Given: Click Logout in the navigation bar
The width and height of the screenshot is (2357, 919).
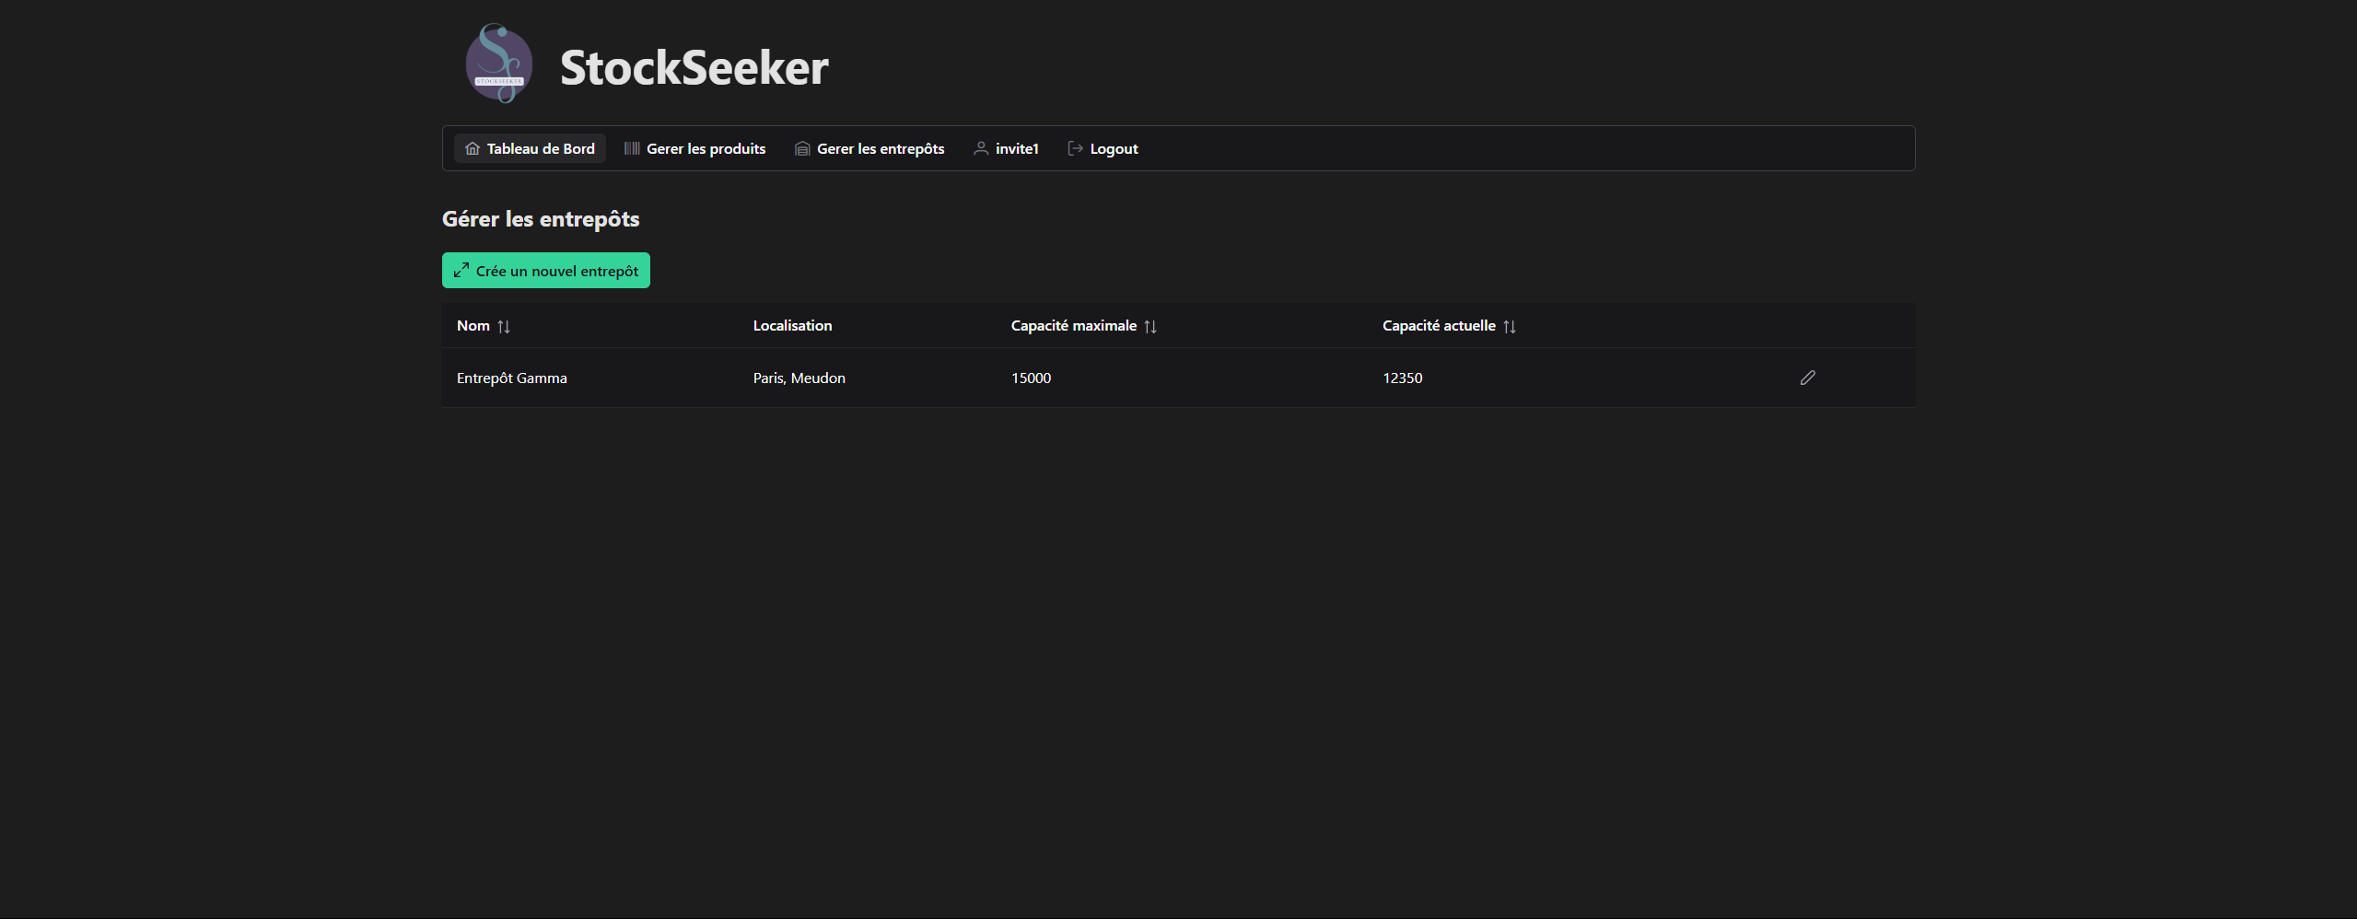Looking at the screenshot, I should 1103,148.
